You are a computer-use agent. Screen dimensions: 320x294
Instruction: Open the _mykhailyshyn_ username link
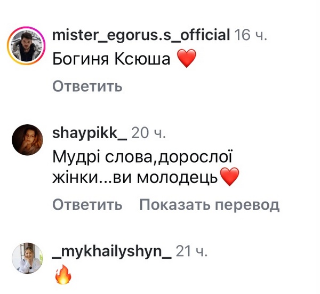coord(112,251)
